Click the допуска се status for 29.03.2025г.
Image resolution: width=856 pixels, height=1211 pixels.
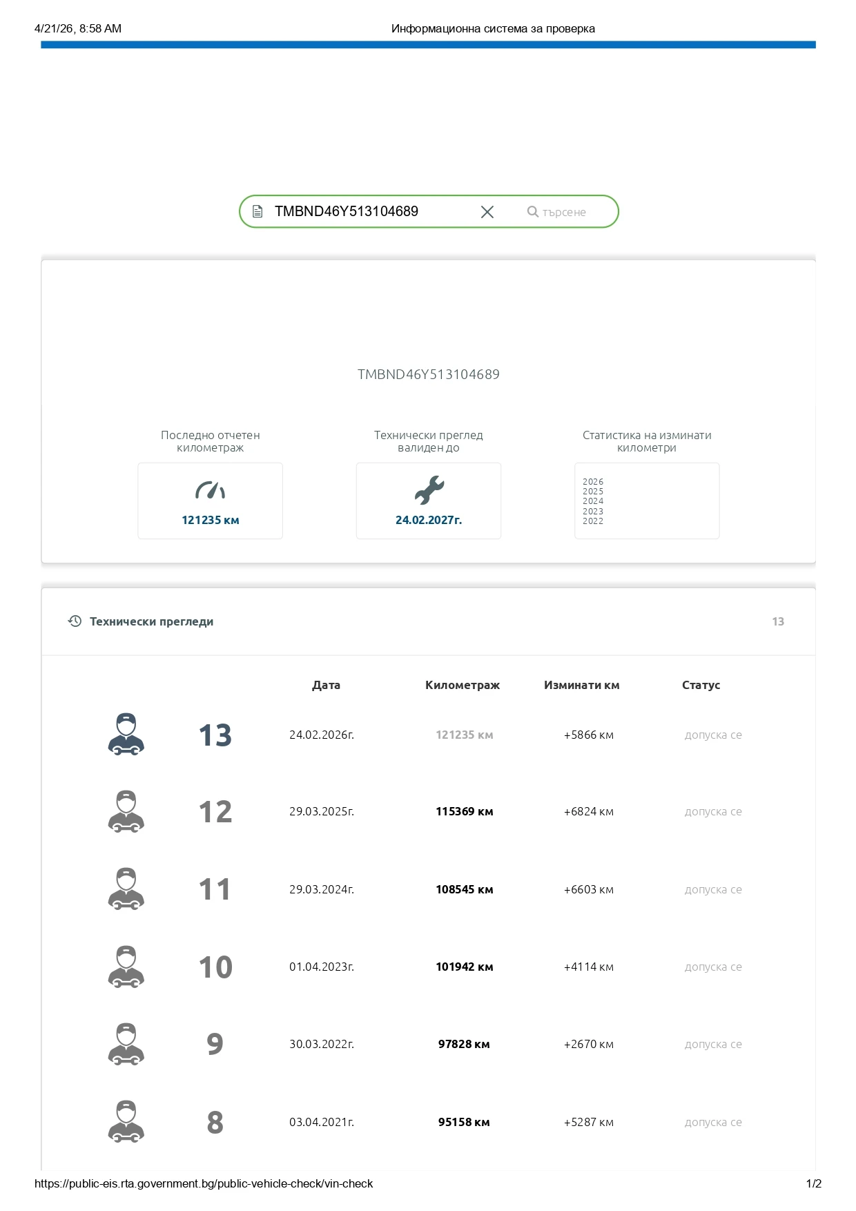[x=713, y=812]
